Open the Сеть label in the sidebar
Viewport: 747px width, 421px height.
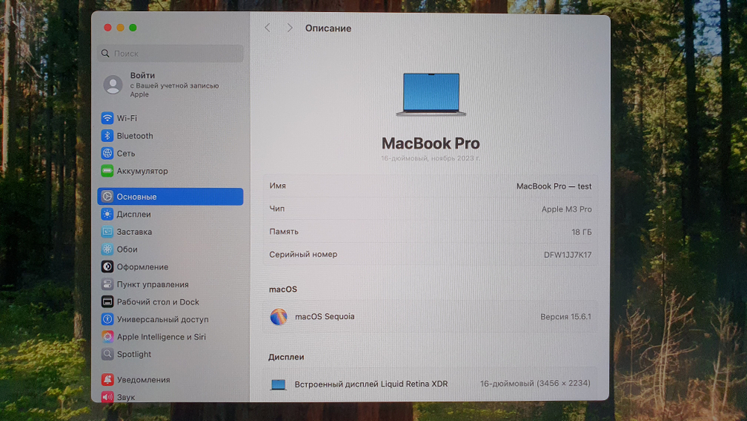click(125, 153)
